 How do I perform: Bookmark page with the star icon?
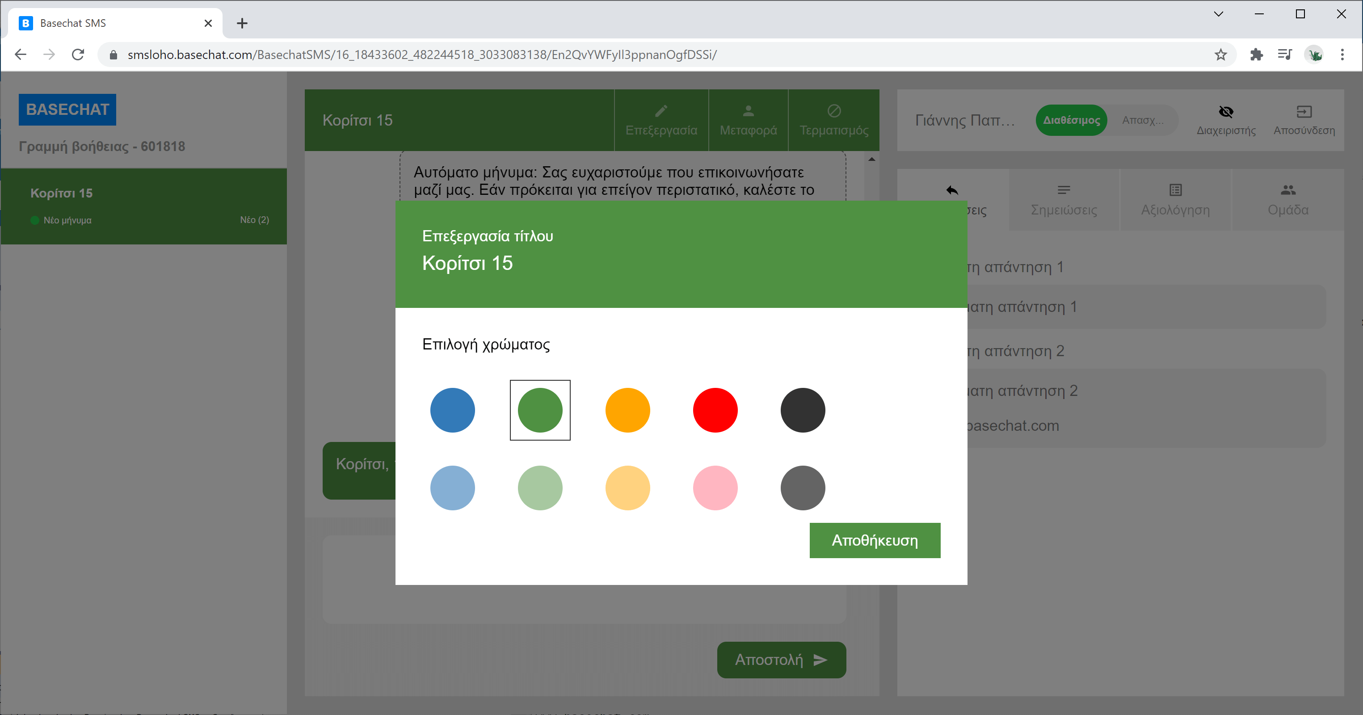pos(1220,55)
